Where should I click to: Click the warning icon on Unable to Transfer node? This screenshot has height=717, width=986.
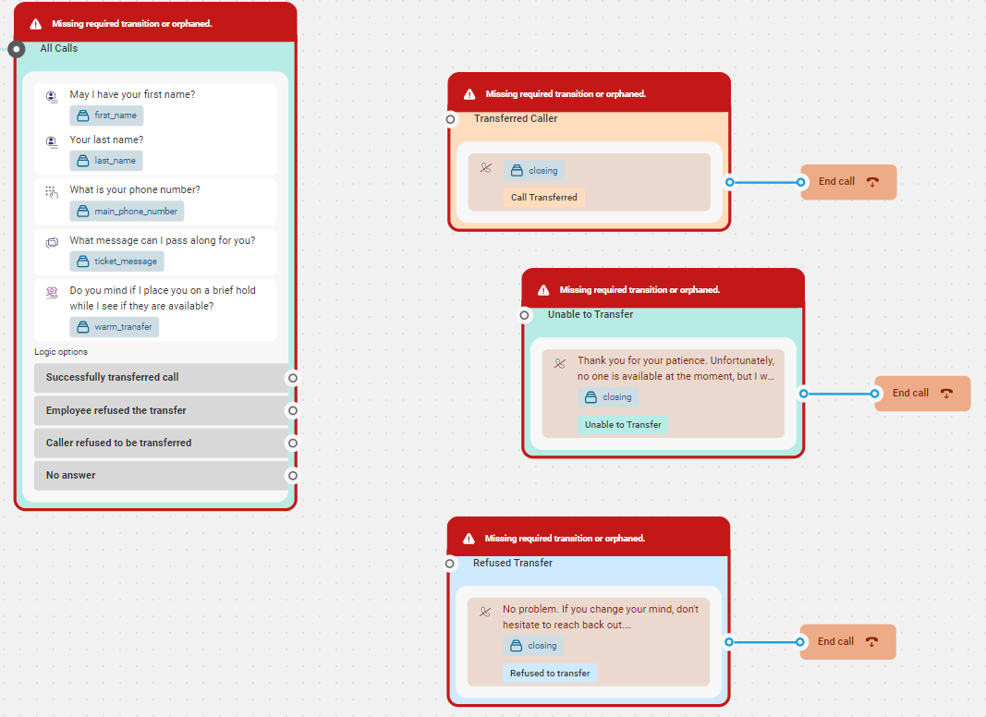pyautogui.click(x=543, y=290)
